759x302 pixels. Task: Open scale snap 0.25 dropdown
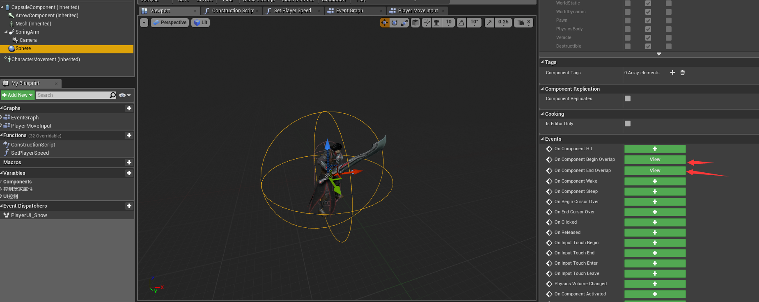pyautogui.click(x=503, y=23)
